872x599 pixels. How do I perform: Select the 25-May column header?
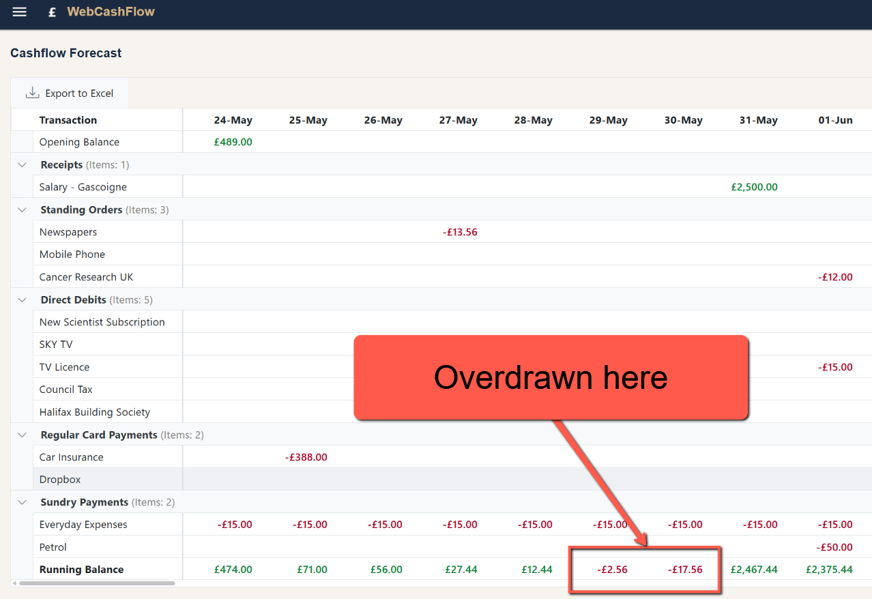[308, 120]
